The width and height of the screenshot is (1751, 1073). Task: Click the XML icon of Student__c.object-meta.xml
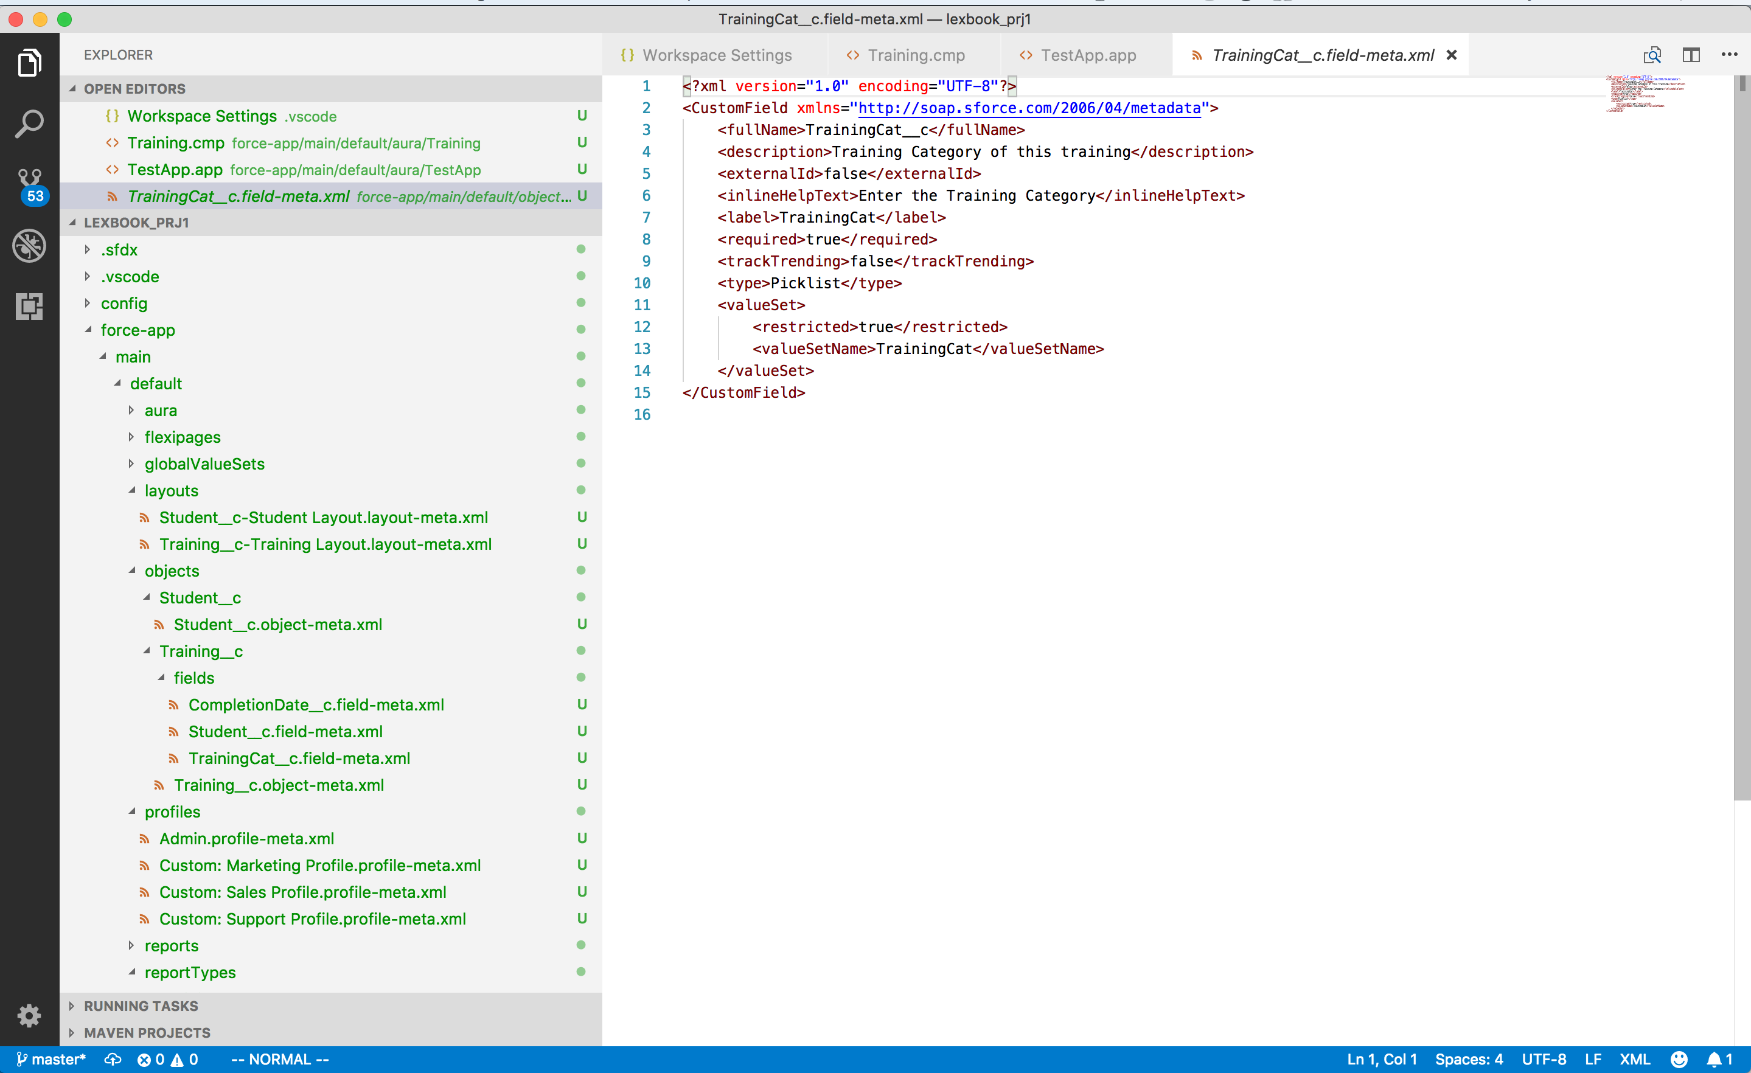159,625
